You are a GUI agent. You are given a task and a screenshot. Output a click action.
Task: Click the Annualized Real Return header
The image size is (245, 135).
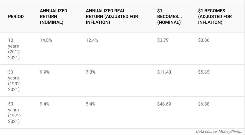112,17
